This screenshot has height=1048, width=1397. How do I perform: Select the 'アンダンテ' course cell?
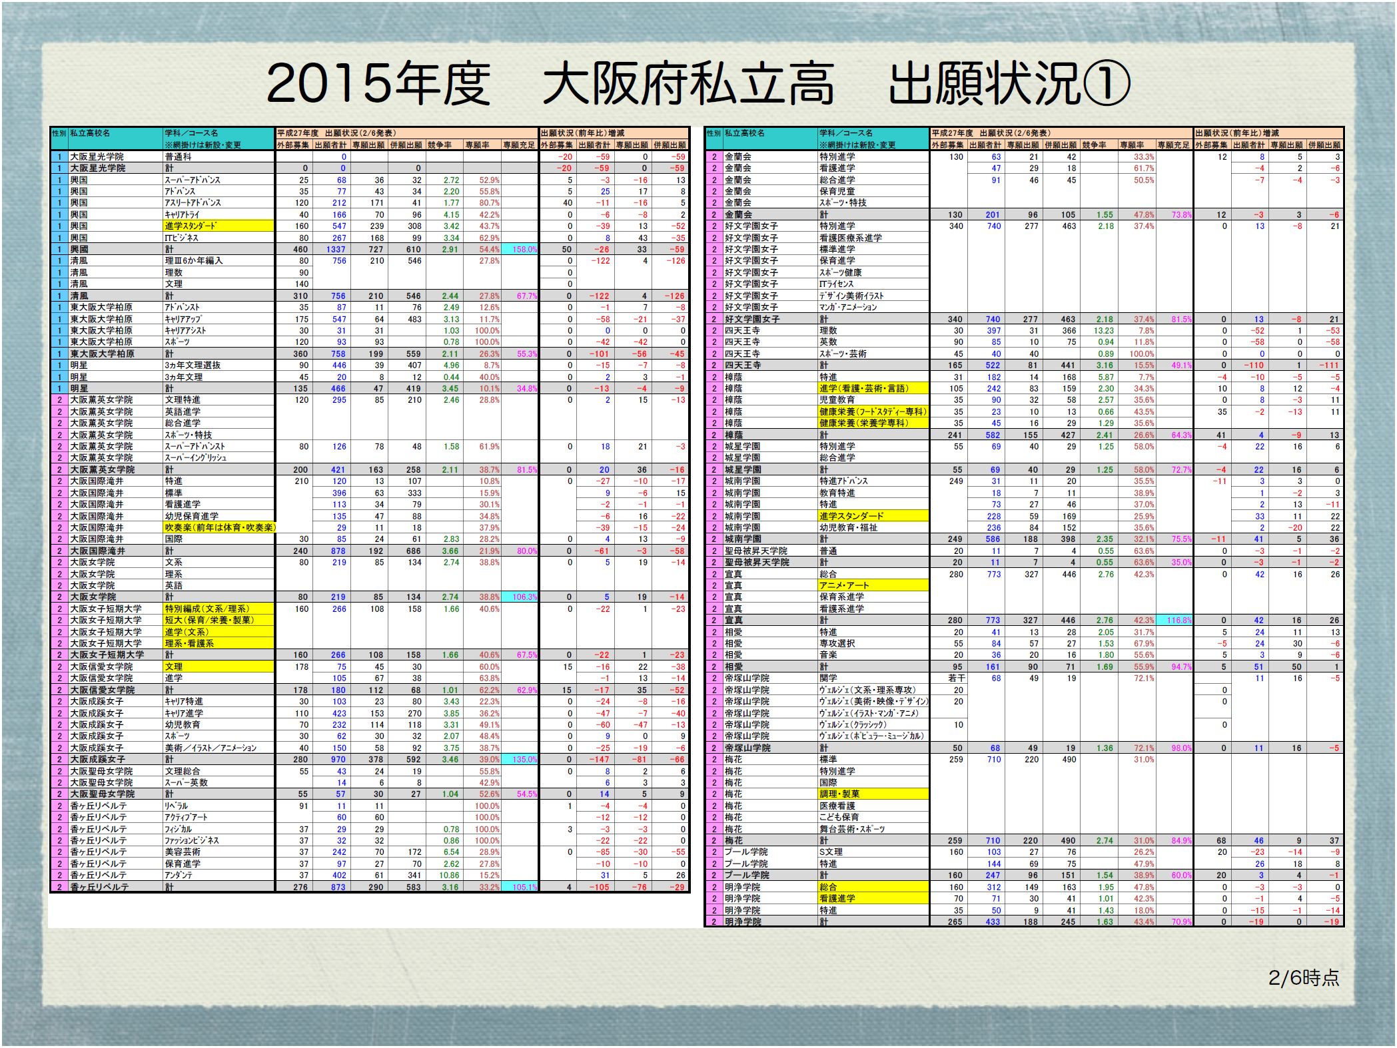click(219, 875)
